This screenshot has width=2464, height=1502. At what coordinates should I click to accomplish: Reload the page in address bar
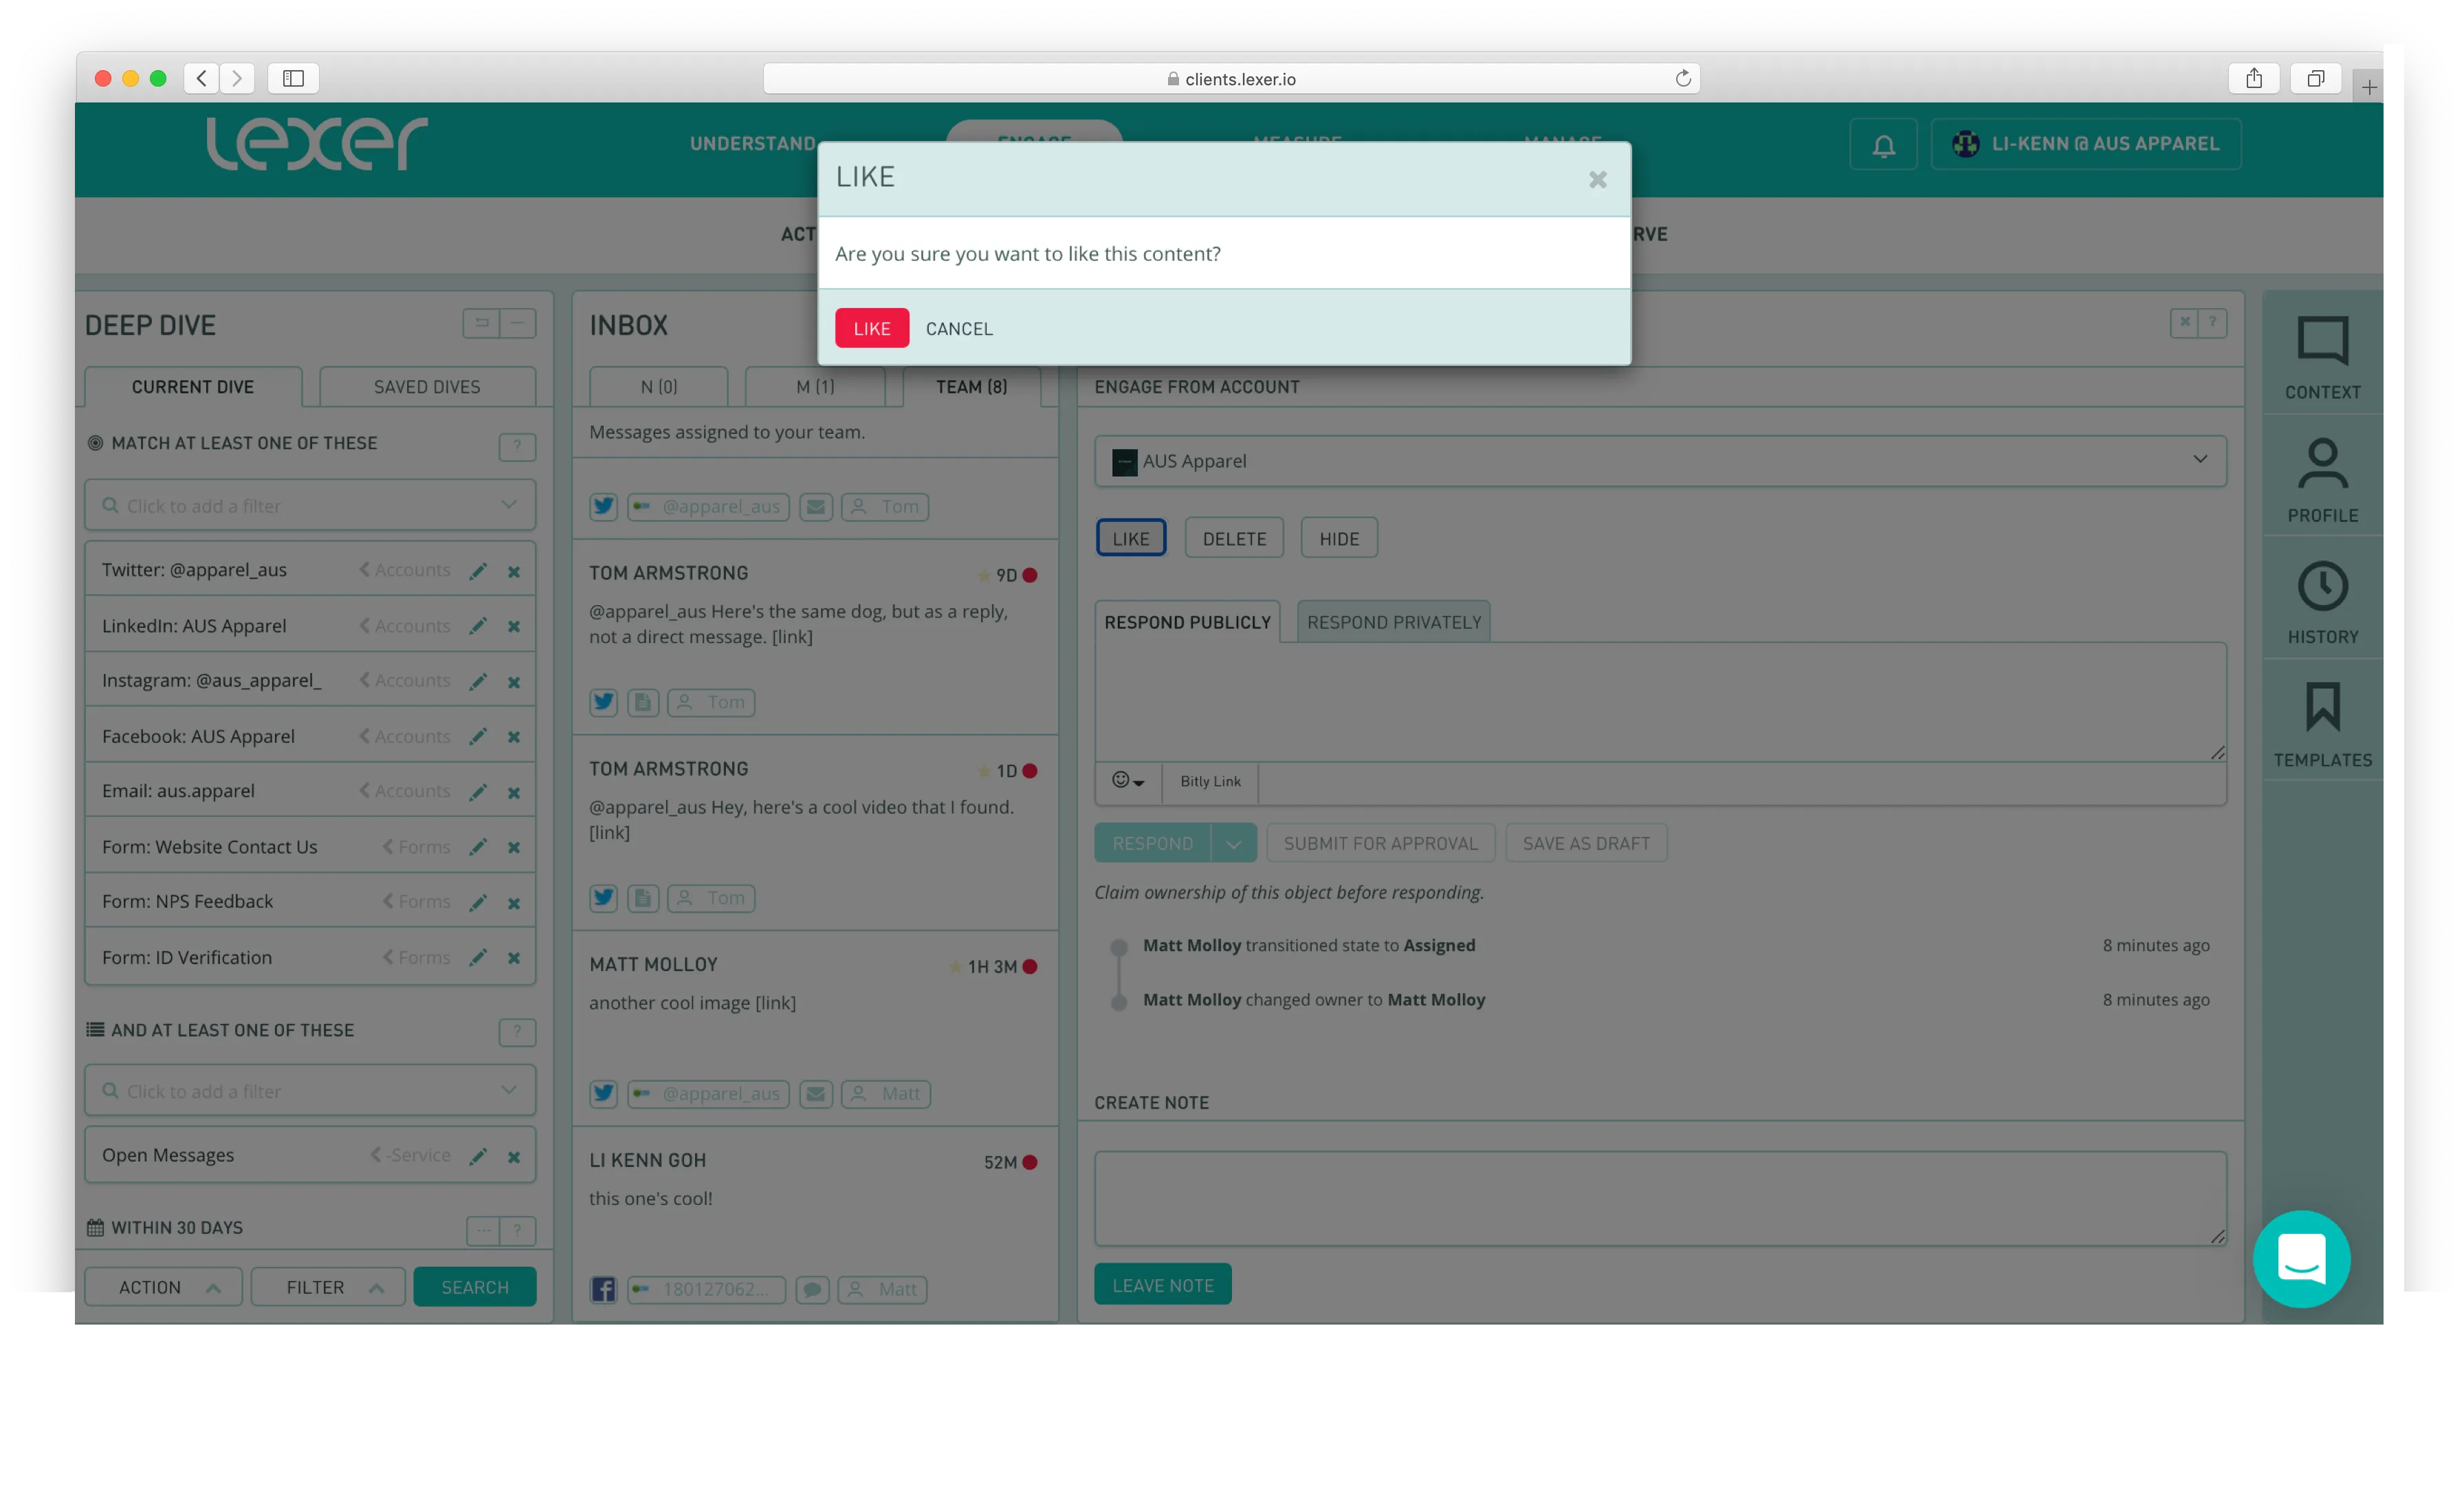click(1683, 78)
